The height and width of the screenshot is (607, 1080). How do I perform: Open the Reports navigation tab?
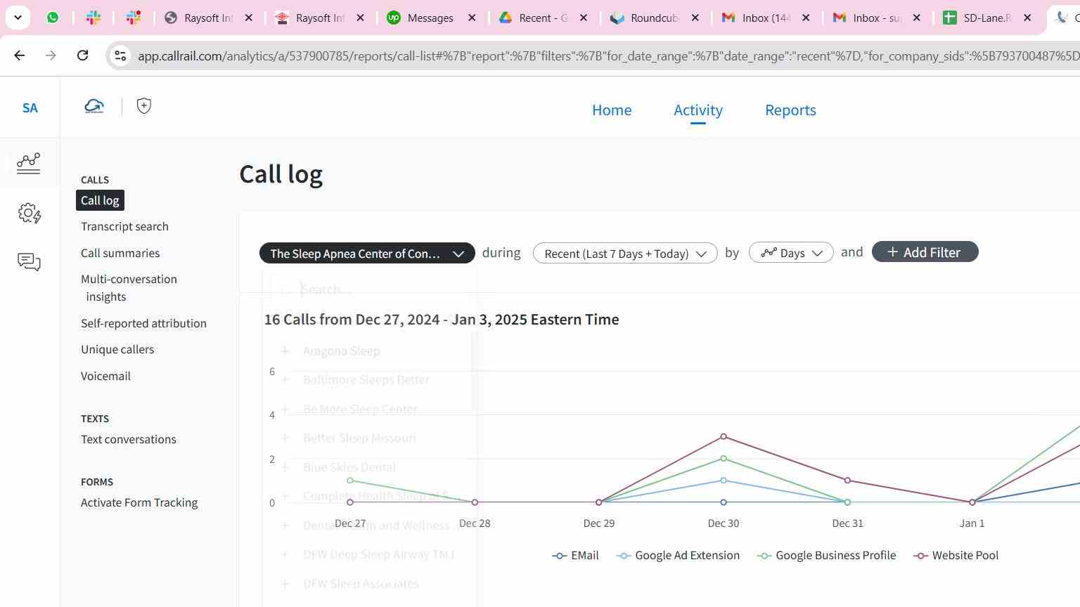coord(790,110)
